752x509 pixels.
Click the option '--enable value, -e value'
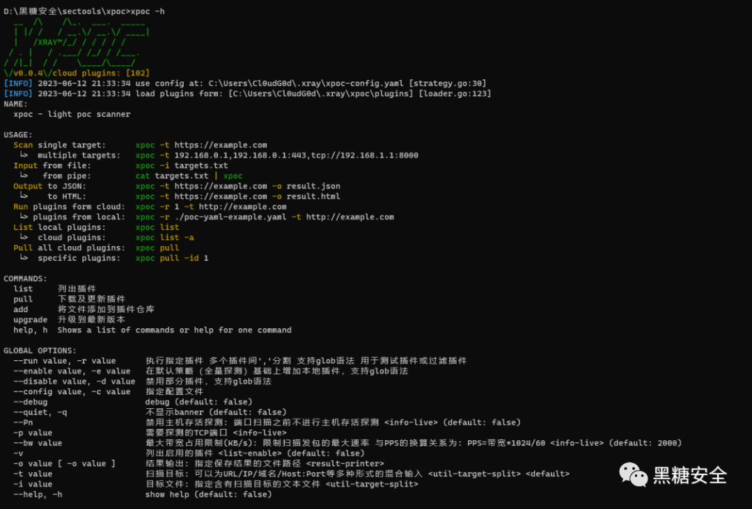72,371
